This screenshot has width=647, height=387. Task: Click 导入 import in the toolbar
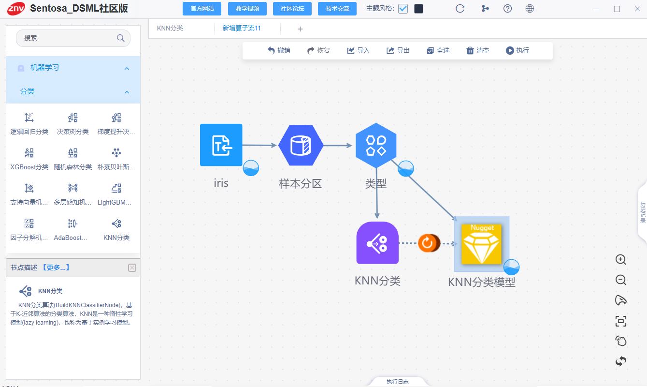(x=358, y=50)
